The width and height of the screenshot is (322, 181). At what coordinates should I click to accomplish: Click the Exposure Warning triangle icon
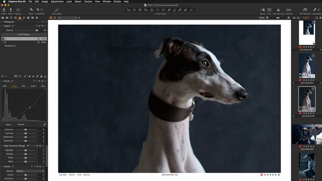[278, 10]
